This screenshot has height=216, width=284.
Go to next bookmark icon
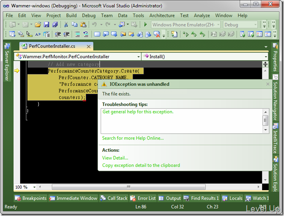pos(114,34)
